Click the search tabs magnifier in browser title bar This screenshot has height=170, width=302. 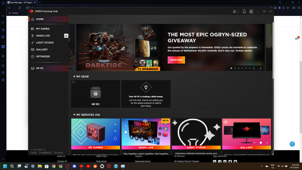[280, 2]
